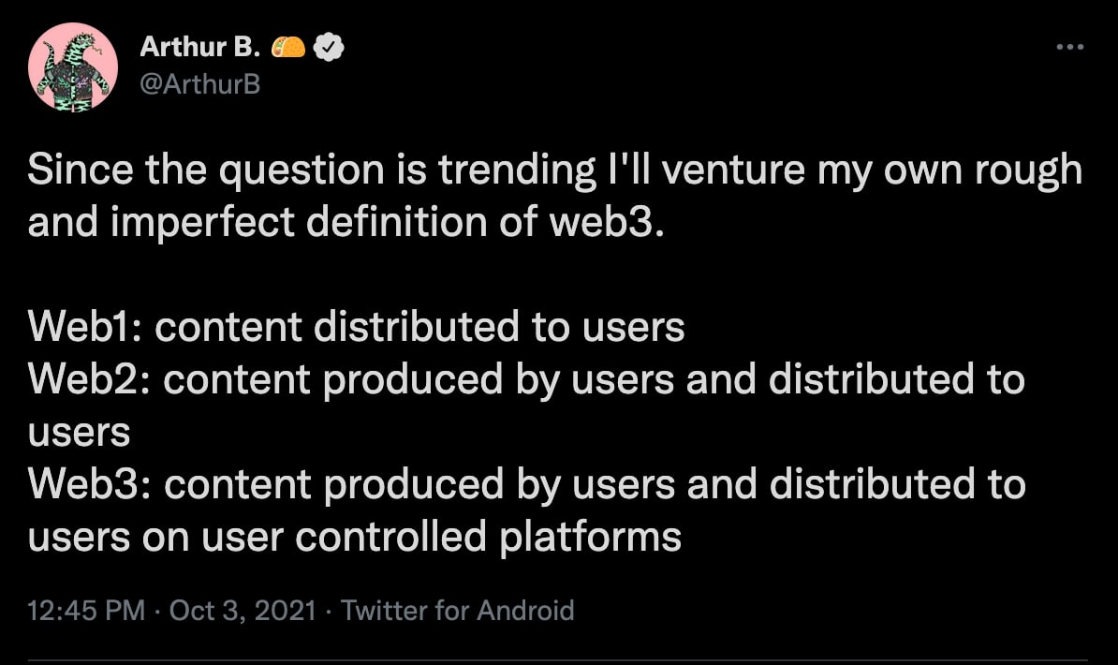Image resolution: width=1118 pixels, height=665 pixels.
Task: Click the horizontal divider below the timestamp
Action: [x=557, y=660]
